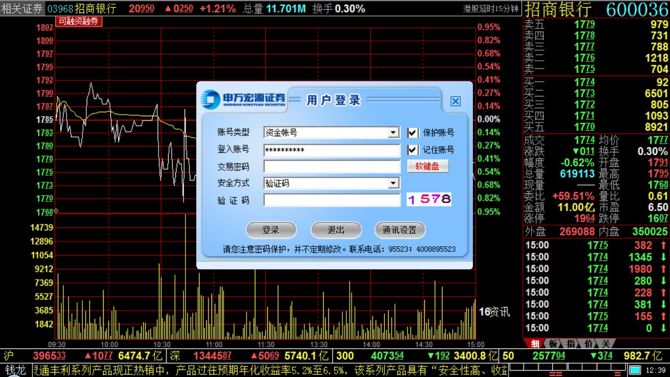Open 通讯设置 settings
This screenshot has height=377, width=670.
[400, 230]
